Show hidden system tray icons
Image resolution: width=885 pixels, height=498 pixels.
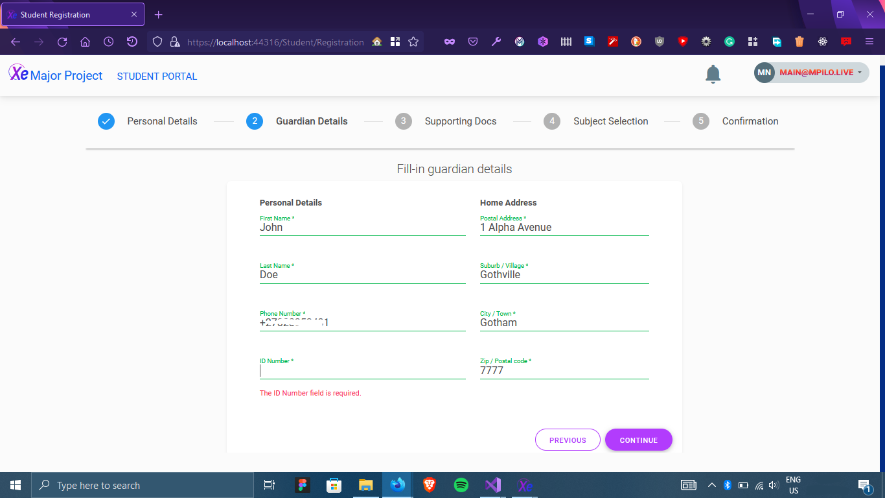coord(712,485)
